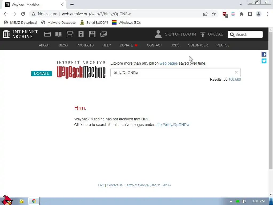273x205 pixels.
Task: Open the FAQ footer link
Action: click(x=101, y=185)
